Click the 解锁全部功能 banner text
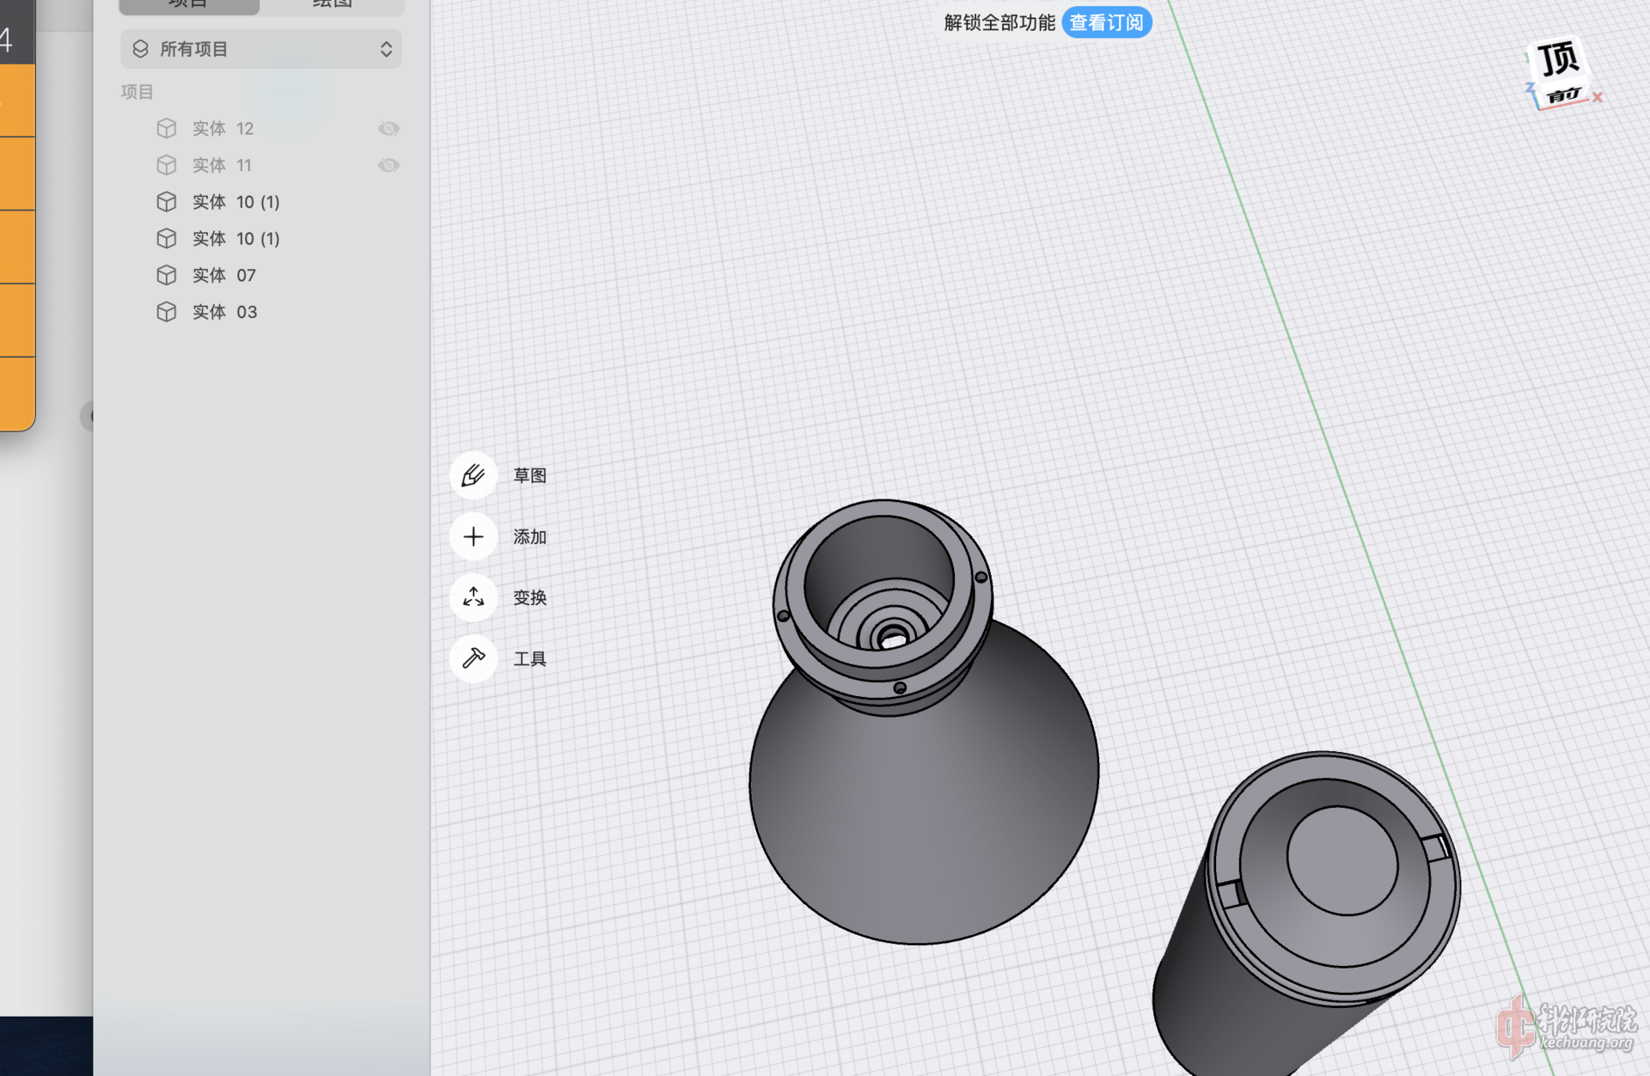 tap(999, 22)
